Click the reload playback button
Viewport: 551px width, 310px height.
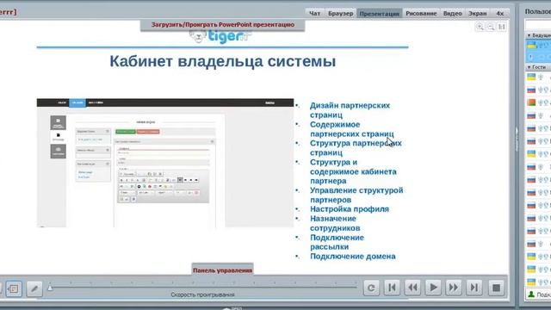click(x=371, y=288)
